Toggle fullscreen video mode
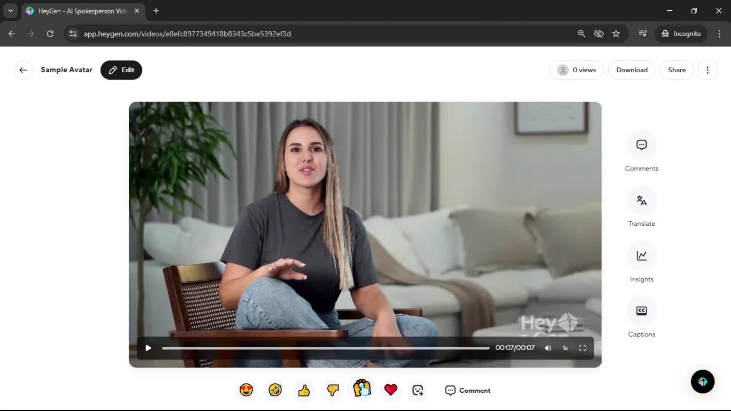Screen dimensions: 731x411 pyautogui.click(x=582, y=348)
